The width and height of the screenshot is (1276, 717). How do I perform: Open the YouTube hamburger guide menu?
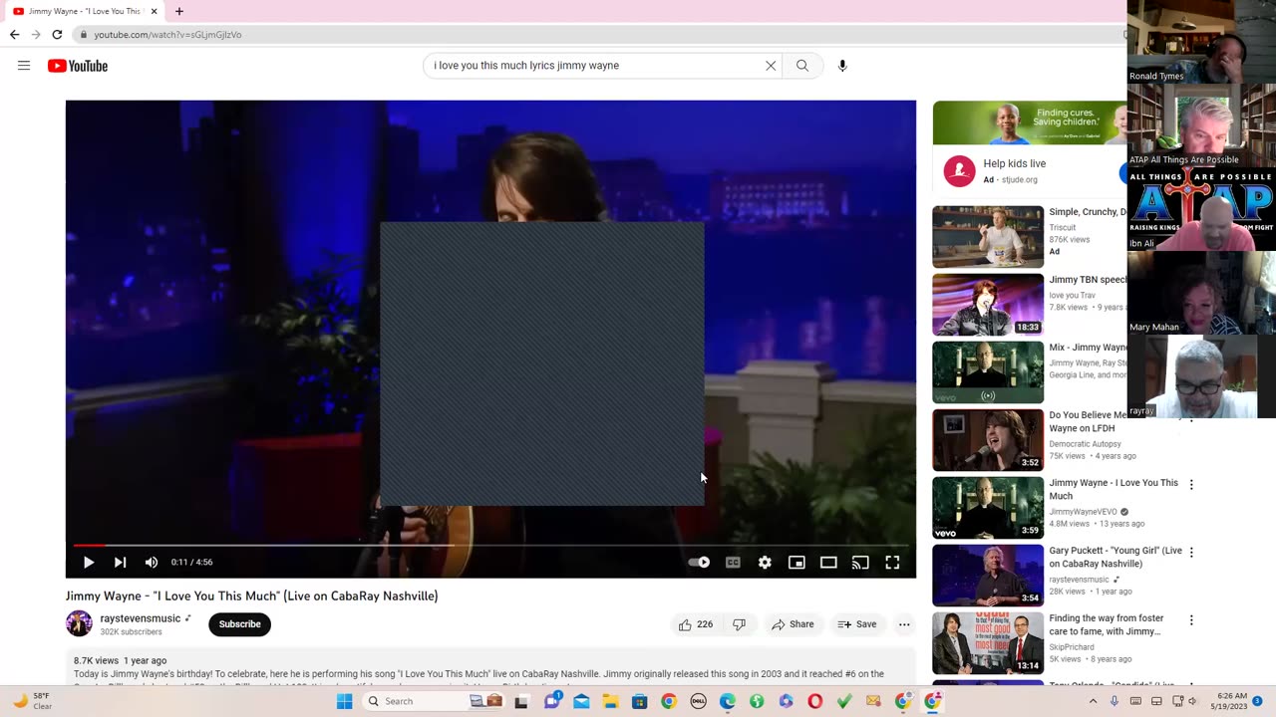pos(24,66)
